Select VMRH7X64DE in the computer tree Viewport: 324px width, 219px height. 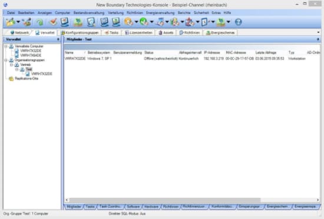31,55
